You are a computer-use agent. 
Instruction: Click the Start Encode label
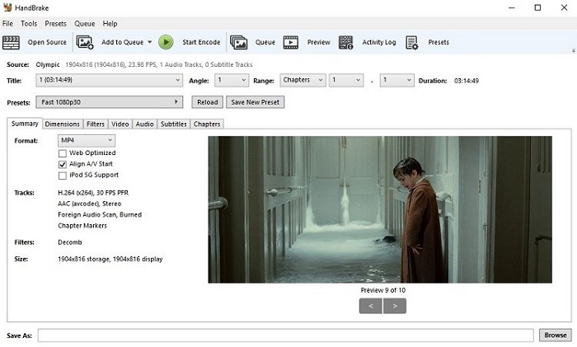(x=201, y=42)
